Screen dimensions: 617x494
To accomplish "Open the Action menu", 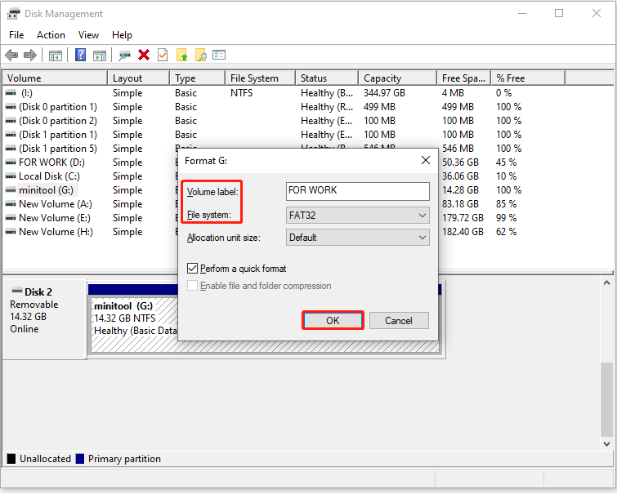I will point(51,35).
